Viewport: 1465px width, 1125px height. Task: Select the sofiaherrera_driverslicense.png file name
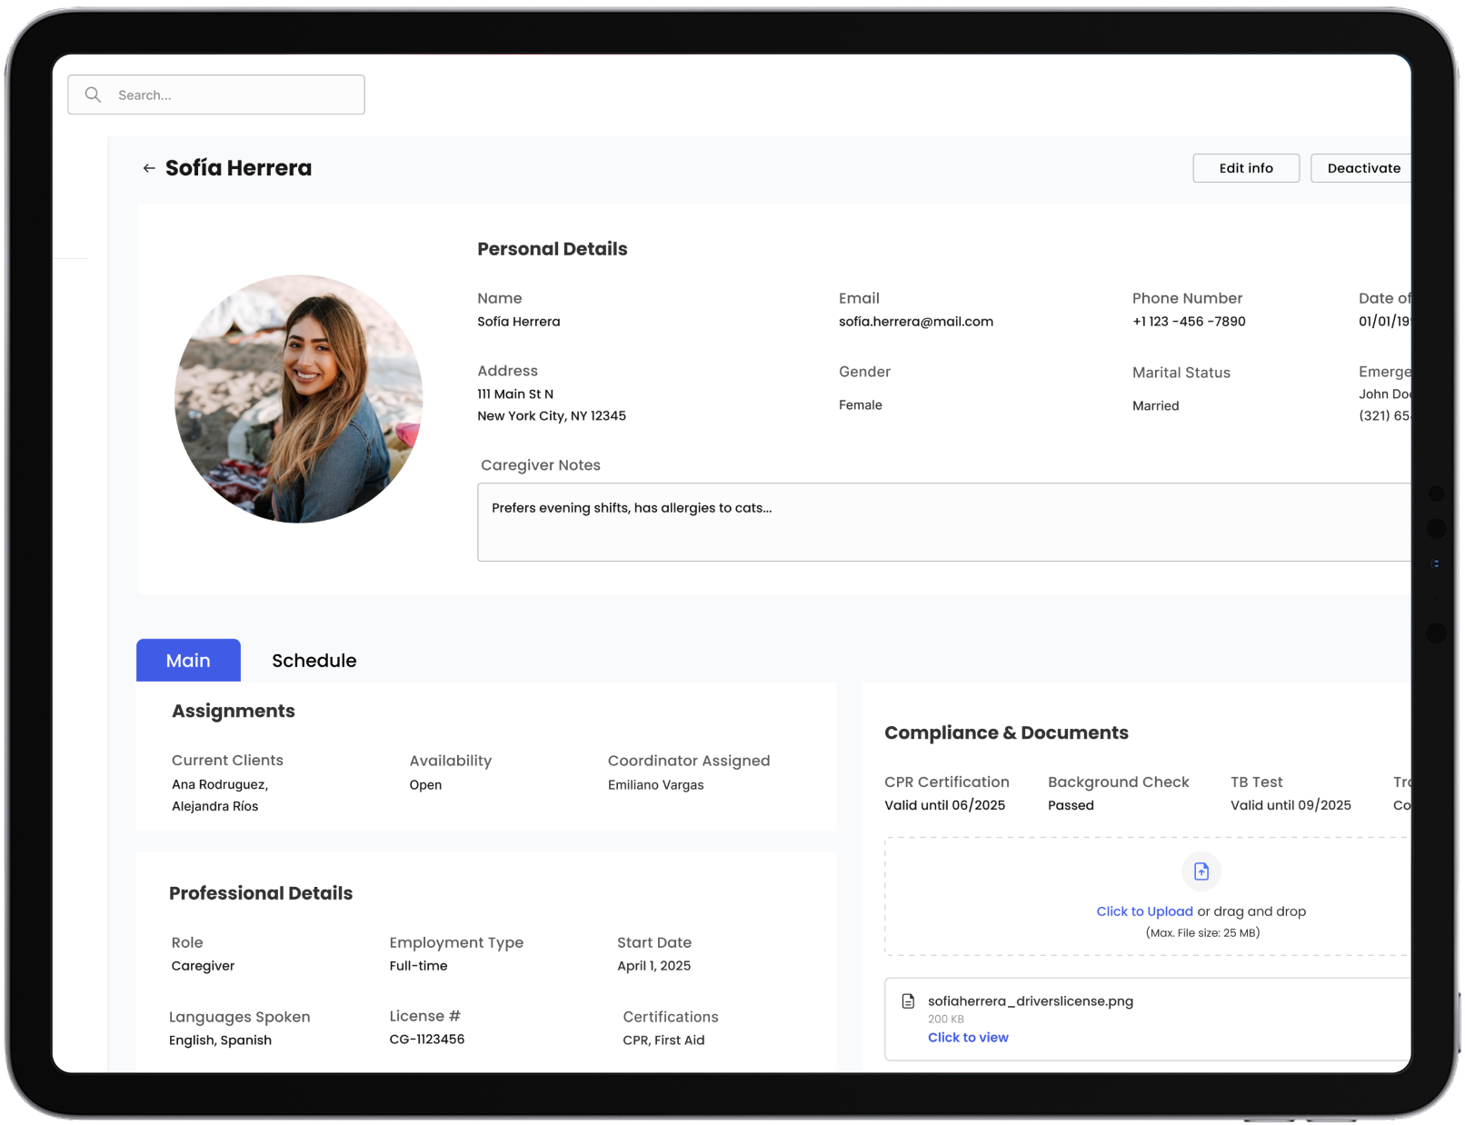(x=1030, y=1001)
